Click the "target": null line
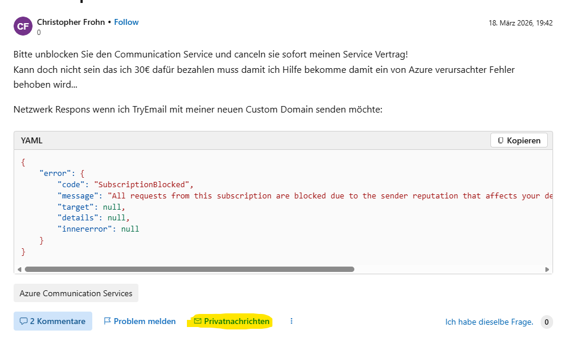The width and height of the screenshot is (588, 343). 91,207
